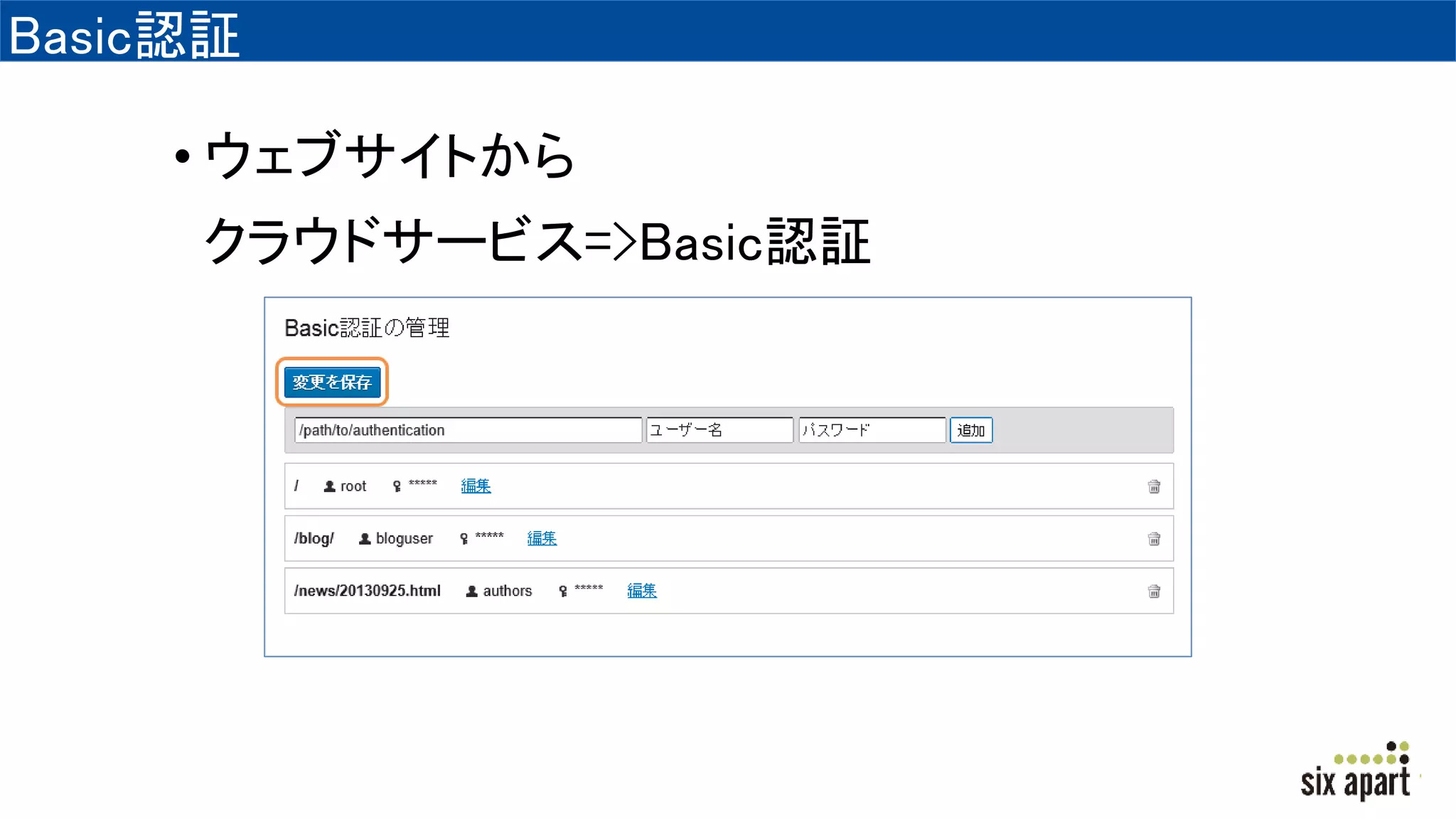
Task: Open 編集 link for root entry
Action: (476, 486)
